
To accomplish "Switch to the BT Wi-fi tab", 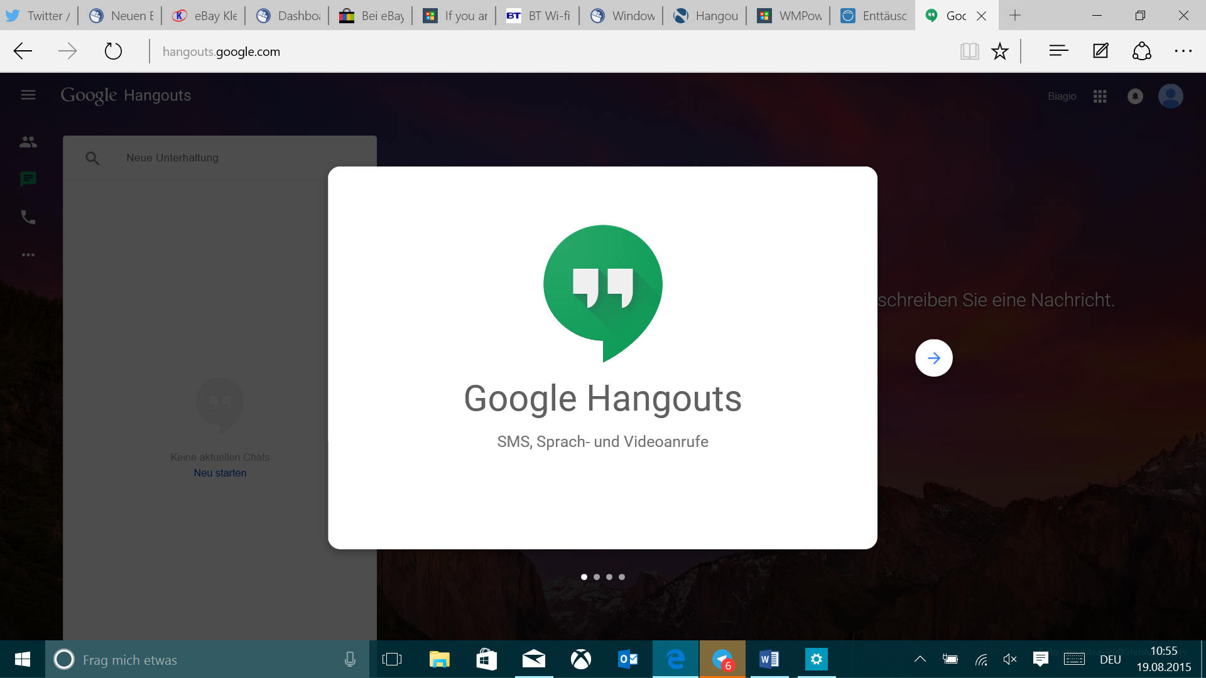I will tap(538, 16).
